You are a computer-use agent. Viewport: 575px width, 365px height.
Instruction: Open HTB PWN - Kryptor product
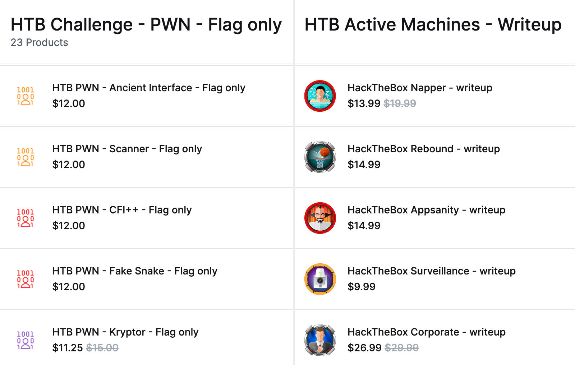(125, 332)
